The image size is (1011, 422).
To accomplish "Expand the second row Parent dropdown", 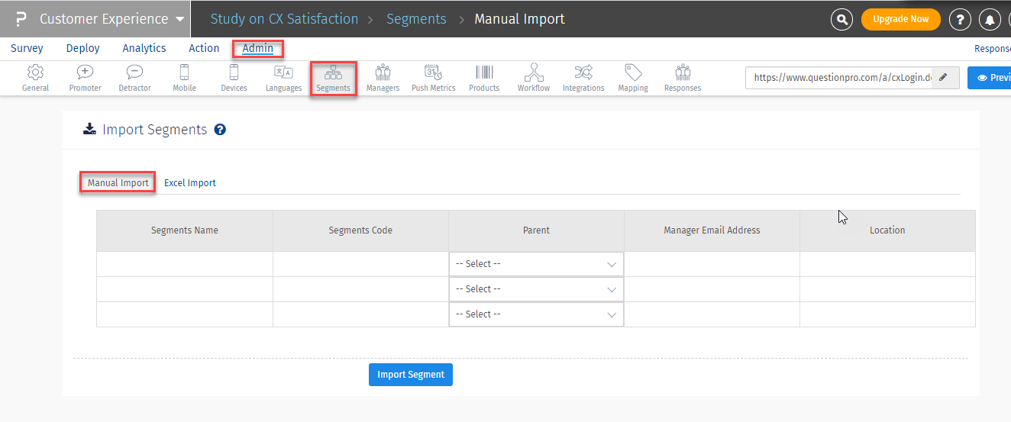I will pos(536,289).
